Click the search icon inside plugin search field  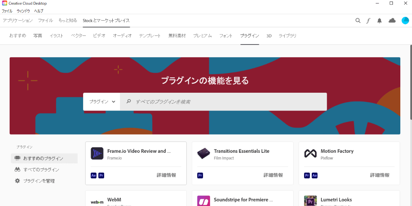tap(129, 101)
